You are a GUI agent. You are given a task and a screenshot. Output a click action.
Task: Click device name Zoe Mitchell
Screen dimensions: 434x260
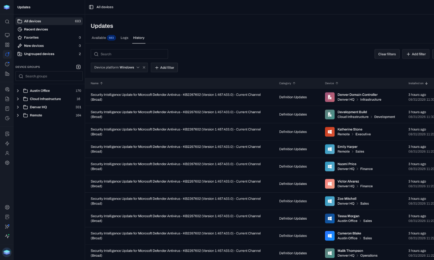(347, 199)
